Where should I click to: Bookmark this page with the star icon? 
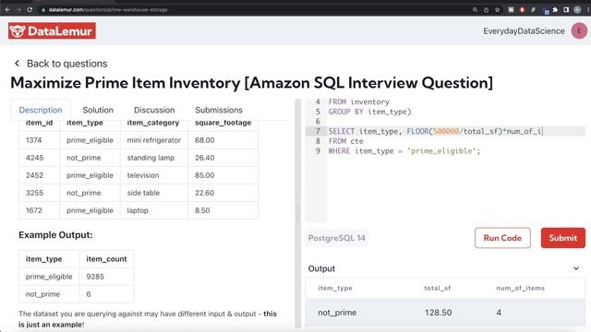pos(497,10)
